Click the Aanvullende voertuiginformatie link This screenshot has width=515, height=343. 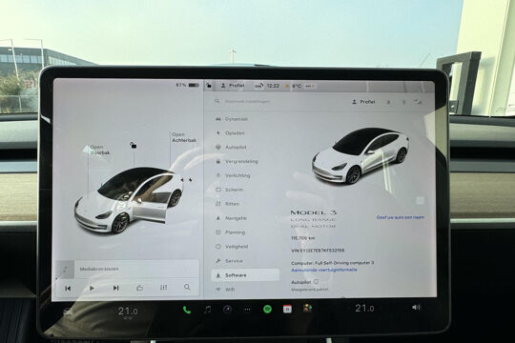coord(324,270)
